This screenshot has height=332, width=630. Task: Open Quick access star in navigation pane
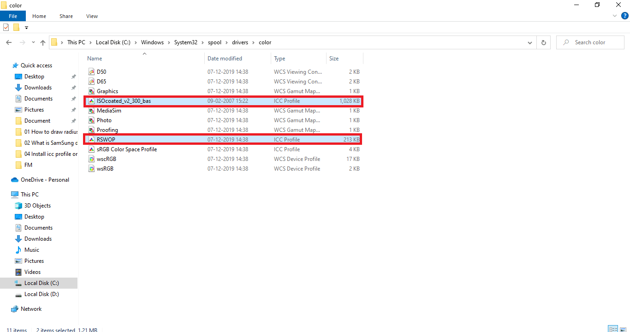(x=15, y=65)
